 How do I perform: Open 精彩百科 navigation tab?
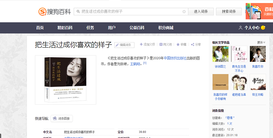(x=65, y=28)
